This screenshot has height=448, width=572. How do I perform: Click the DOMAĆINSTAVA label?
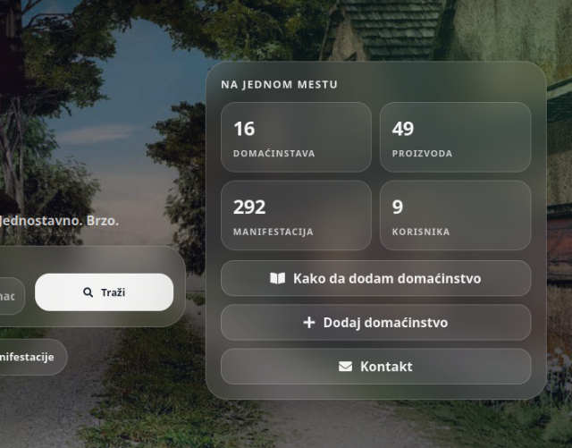click(274, 153)
